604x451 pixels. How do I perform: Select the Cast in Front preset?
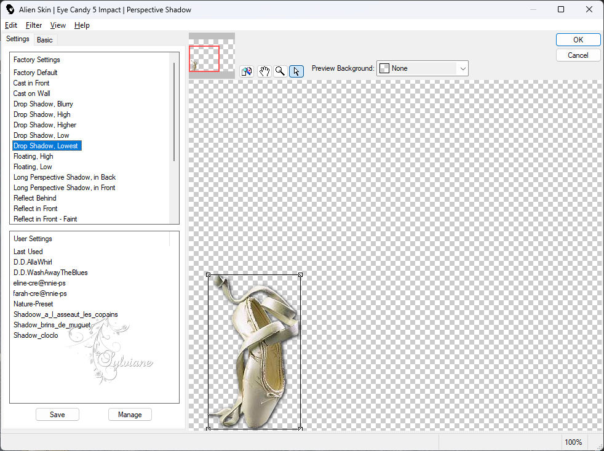[31, 83]
